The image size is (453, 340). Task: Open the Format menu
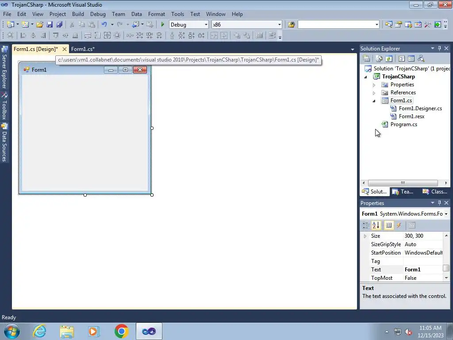pos(156,14)
